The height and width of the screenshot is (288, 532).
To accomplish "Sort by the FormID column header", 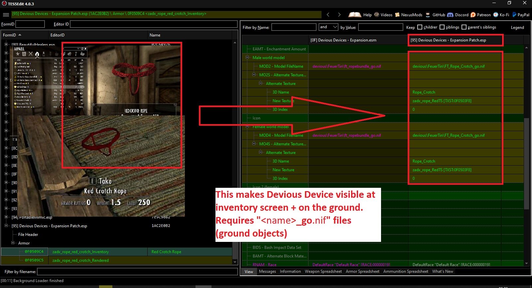I will point(24,35).
